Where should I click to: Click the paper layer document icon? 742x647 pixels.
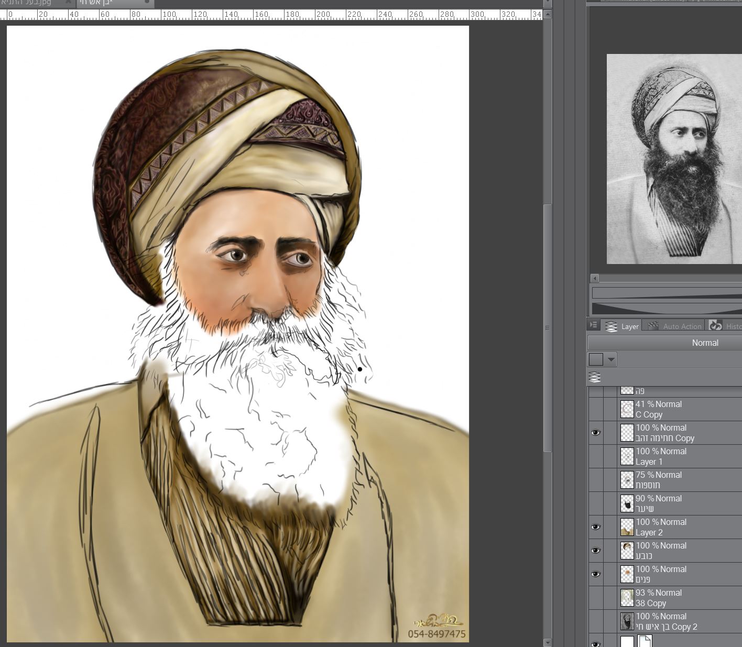(x=645, y=641)
